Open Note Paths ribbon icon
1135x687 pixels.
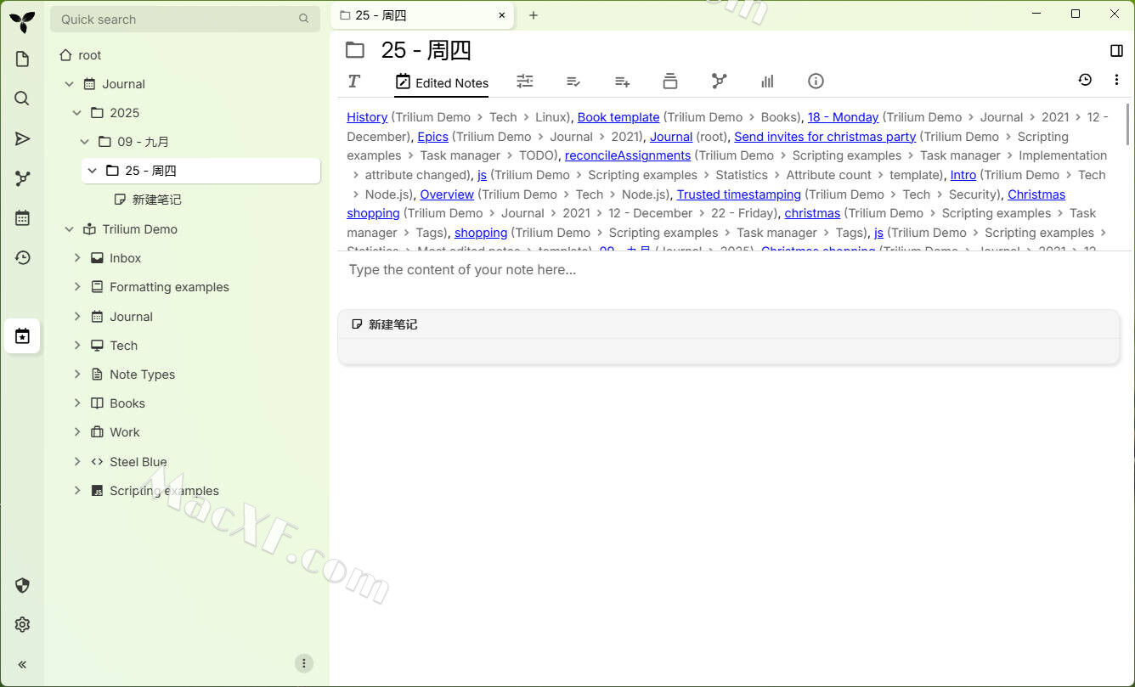pyautogui.click(x=670, y=81)
